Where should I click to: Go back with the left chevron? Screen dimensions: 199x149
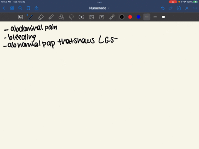4,8
